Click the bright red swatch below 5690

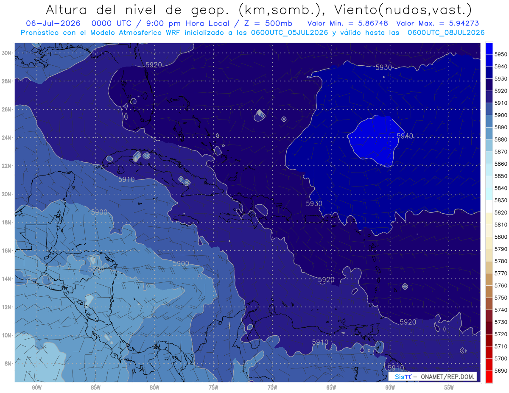click(489, 376)
